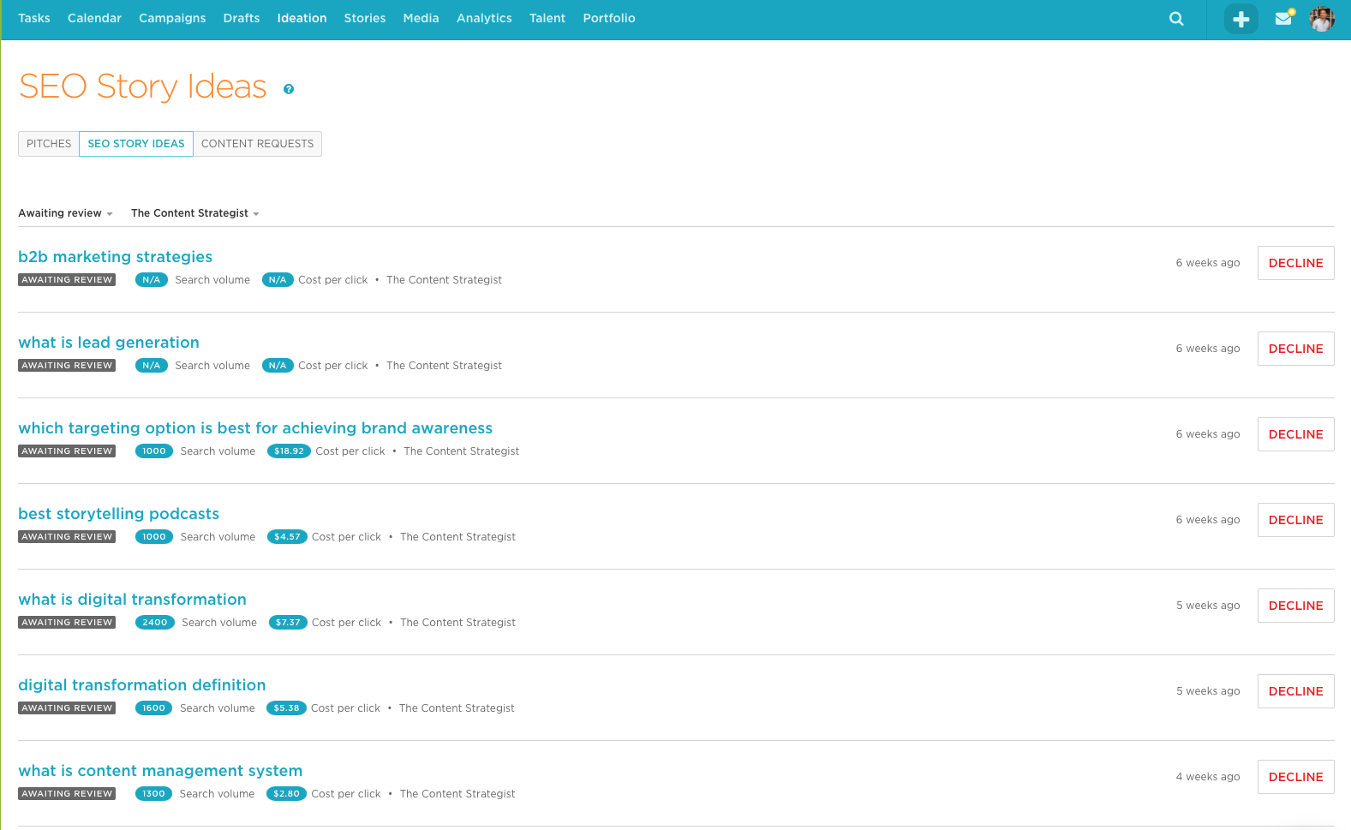Select the SEO Story Ideas tab
Viewport: 1351px width, 830px height.
pos(136,144)
